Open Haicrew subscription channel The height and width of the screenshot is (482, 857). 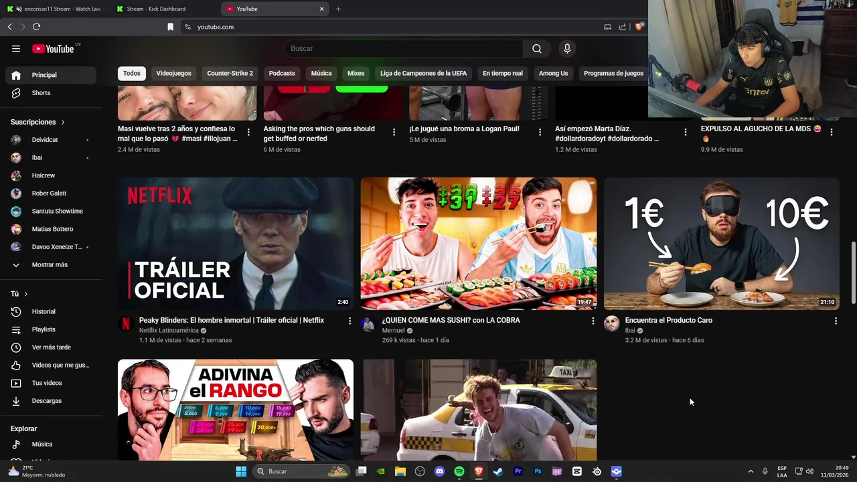pos(51,175)
